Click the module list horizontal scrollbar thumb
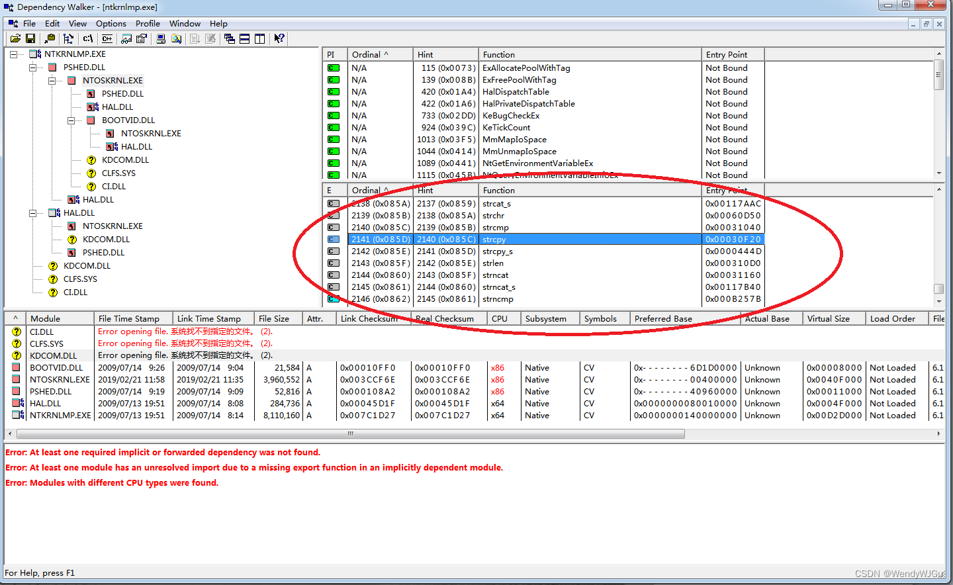 (350, 434)
